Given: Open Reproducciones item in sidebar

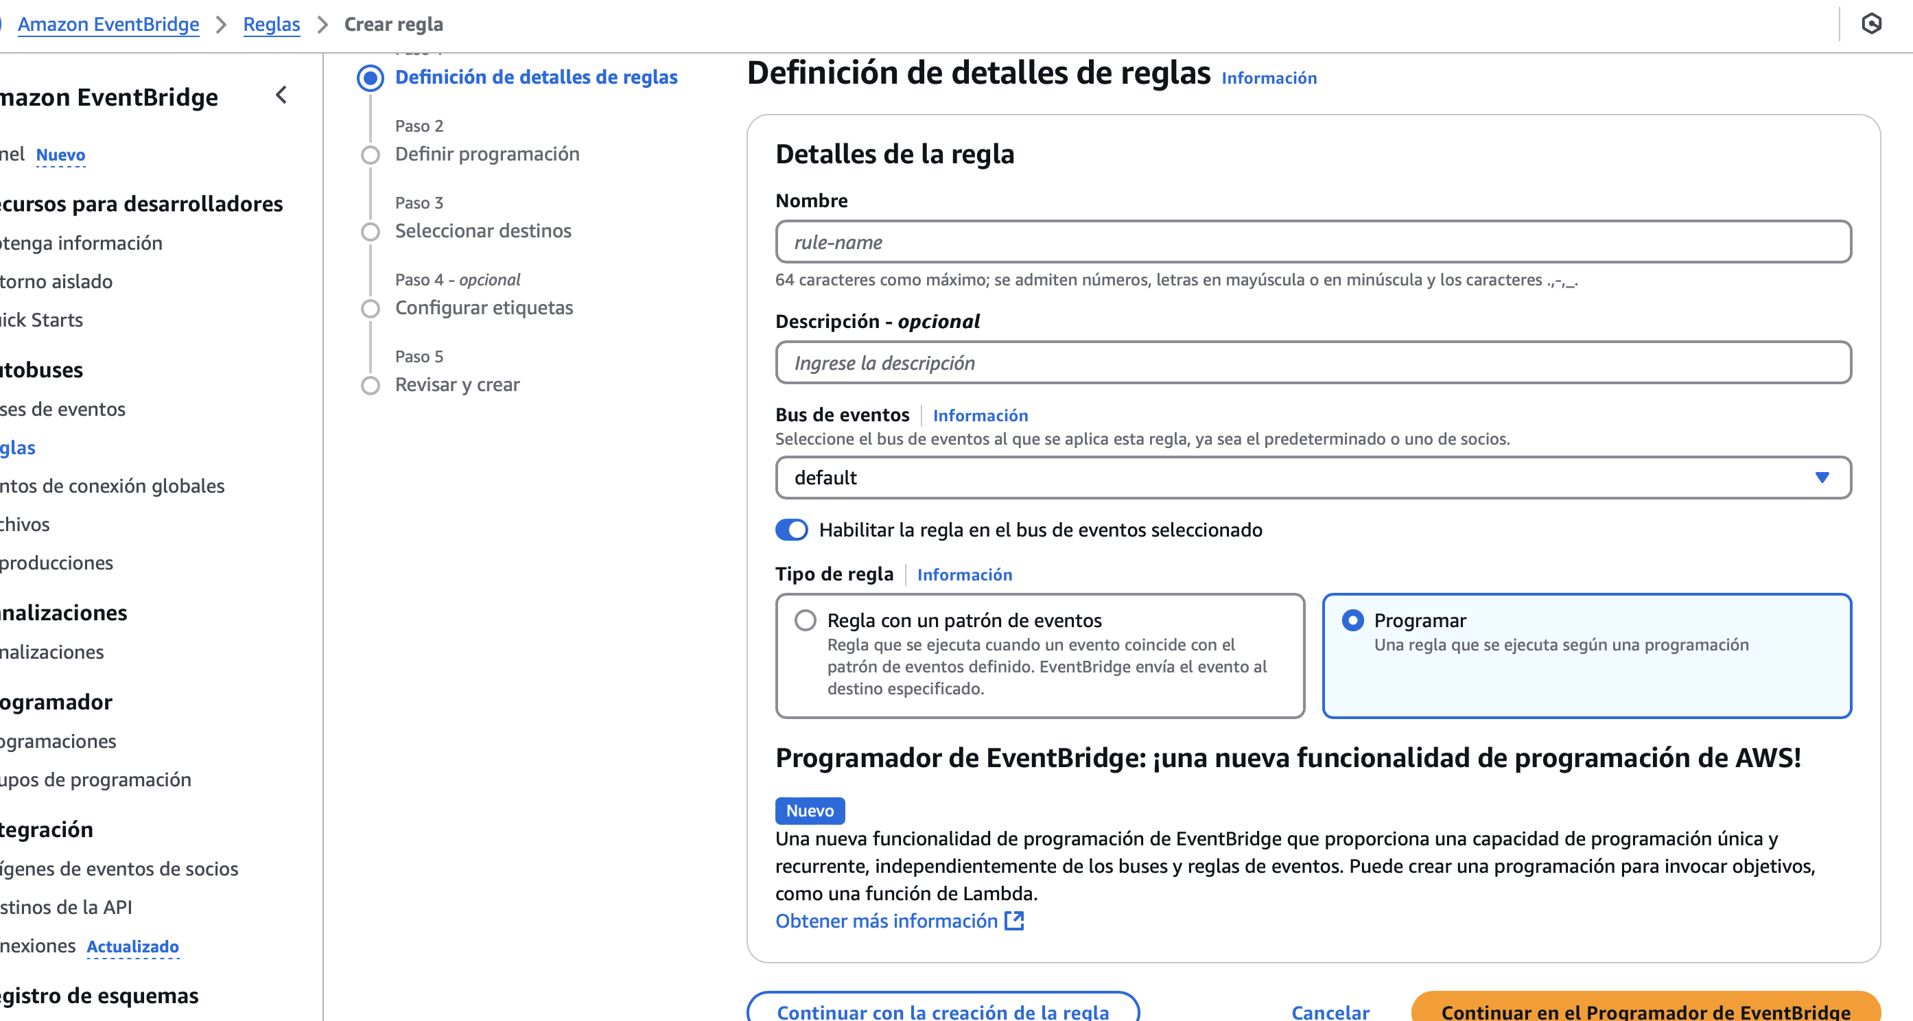Looking at the screenshot, I should (56, 563).
